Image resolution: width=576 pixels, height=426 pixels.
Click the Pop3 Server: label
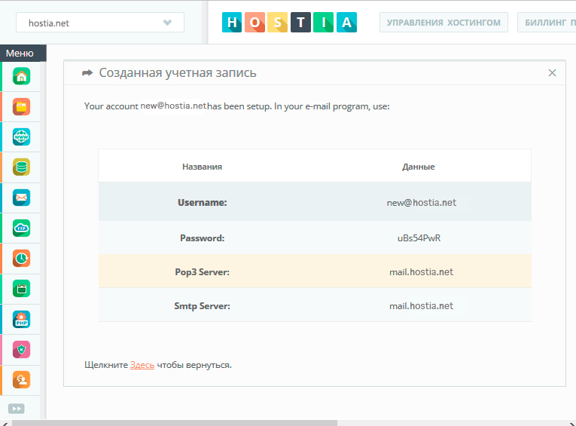pyautogui.click(x=202, y=272)
